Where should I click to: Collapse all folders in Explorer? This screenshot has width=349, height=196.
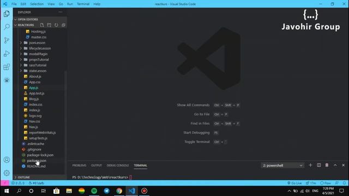click(x=63, y=25)
